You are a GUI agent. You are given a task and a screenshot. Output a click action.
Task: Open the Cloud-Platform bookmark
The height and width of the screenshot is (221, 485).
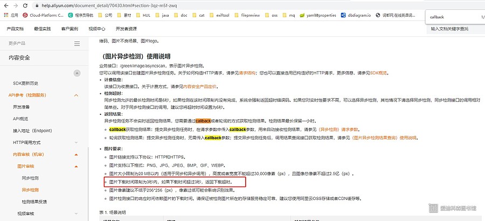pos(43,15)
